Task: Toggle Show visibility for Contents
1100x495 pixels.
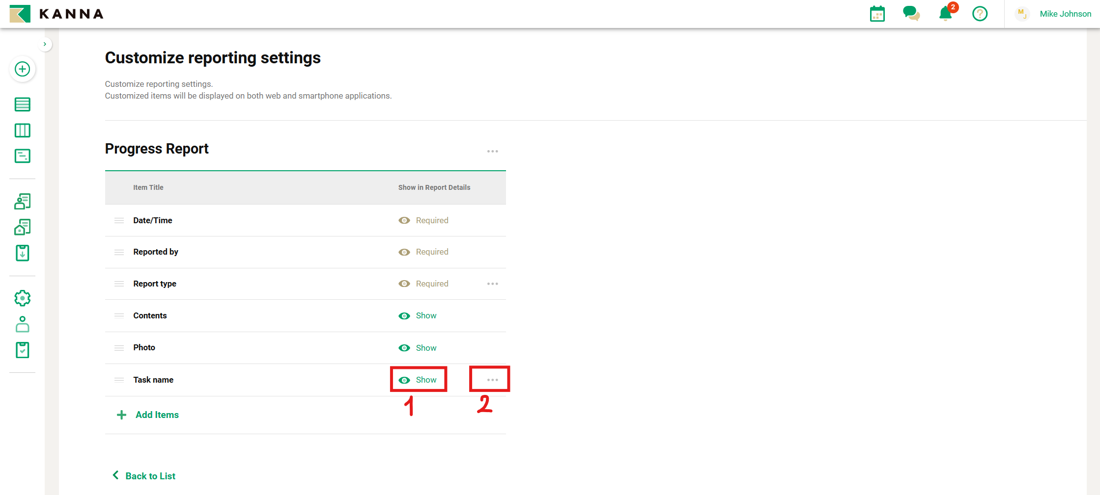Action: click(x=418, y=316)
